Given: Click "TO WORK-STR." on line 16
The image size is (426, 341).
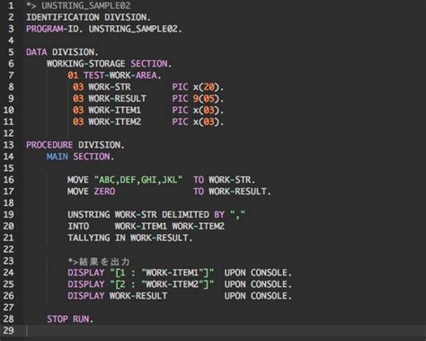Looking at the screenshot, I should (224, 180).
